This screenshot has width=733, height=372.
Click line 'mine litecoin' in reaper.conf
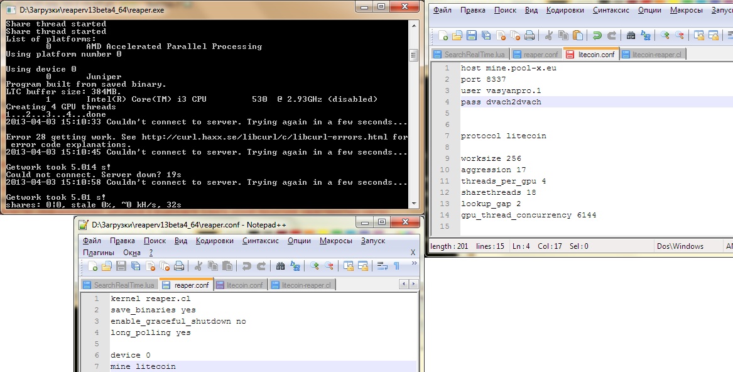143,366
